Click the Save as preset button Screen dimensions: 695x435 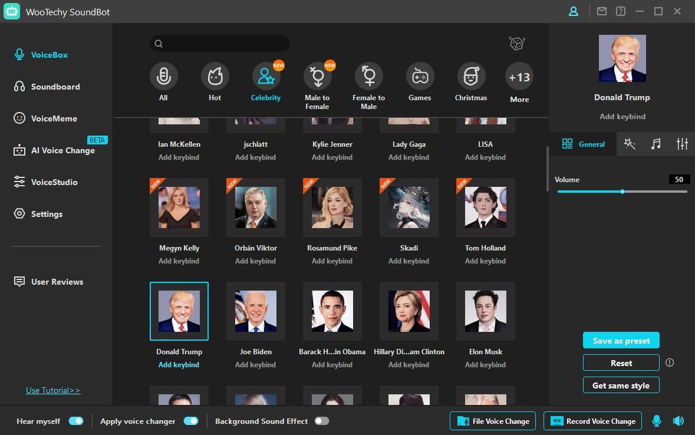point(621,340)
